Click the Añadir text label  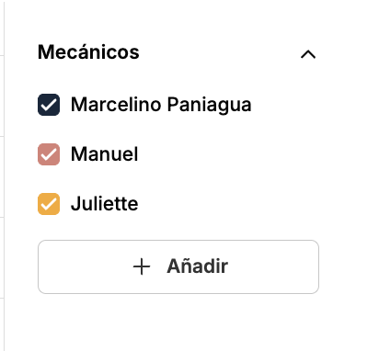[x=197, y=266]
